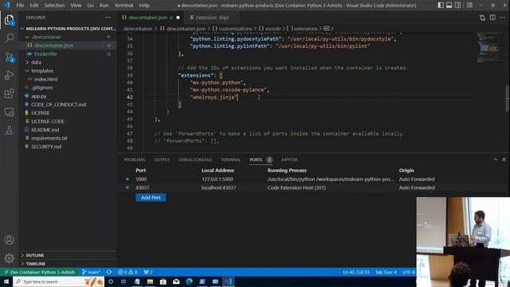Switch to the Debug Console tab
This screenshot has width=510, height=287.
tap(195, 159)
